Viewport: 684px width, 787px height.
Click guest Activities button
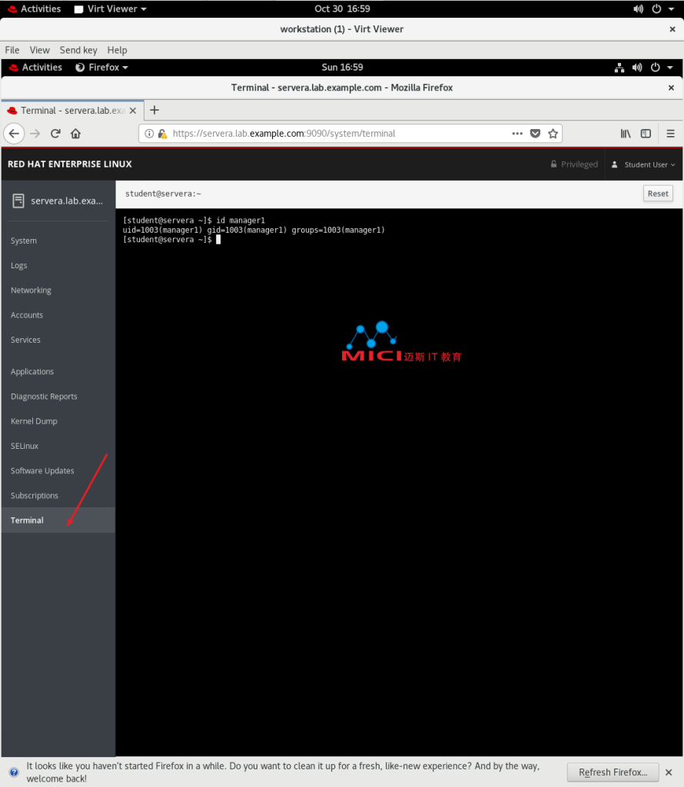(35, 68)
